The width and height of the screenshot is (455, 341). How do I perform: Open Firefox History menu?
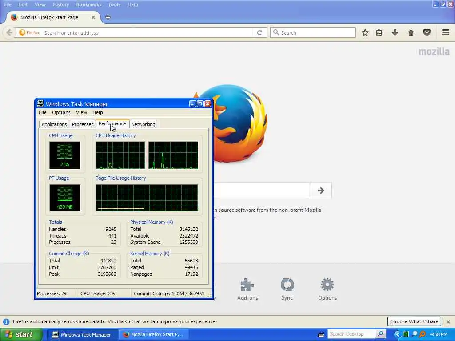[x=61, y=4]
